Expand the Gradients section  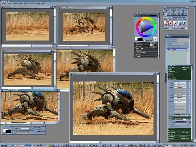point(135,45)
